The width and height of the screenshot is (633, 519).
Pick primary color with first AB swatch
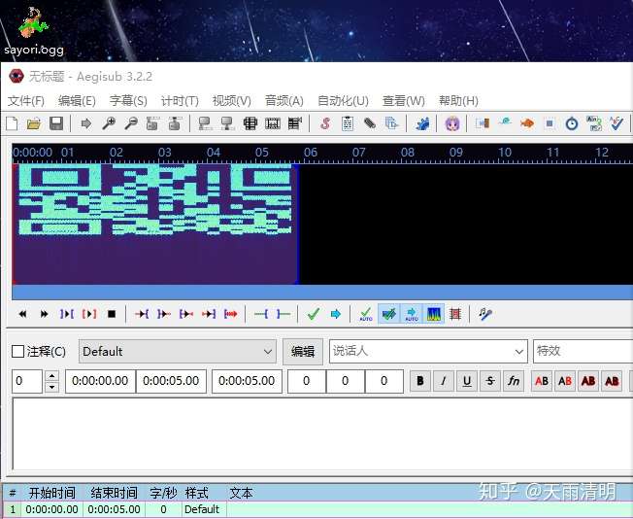point(542,381)
